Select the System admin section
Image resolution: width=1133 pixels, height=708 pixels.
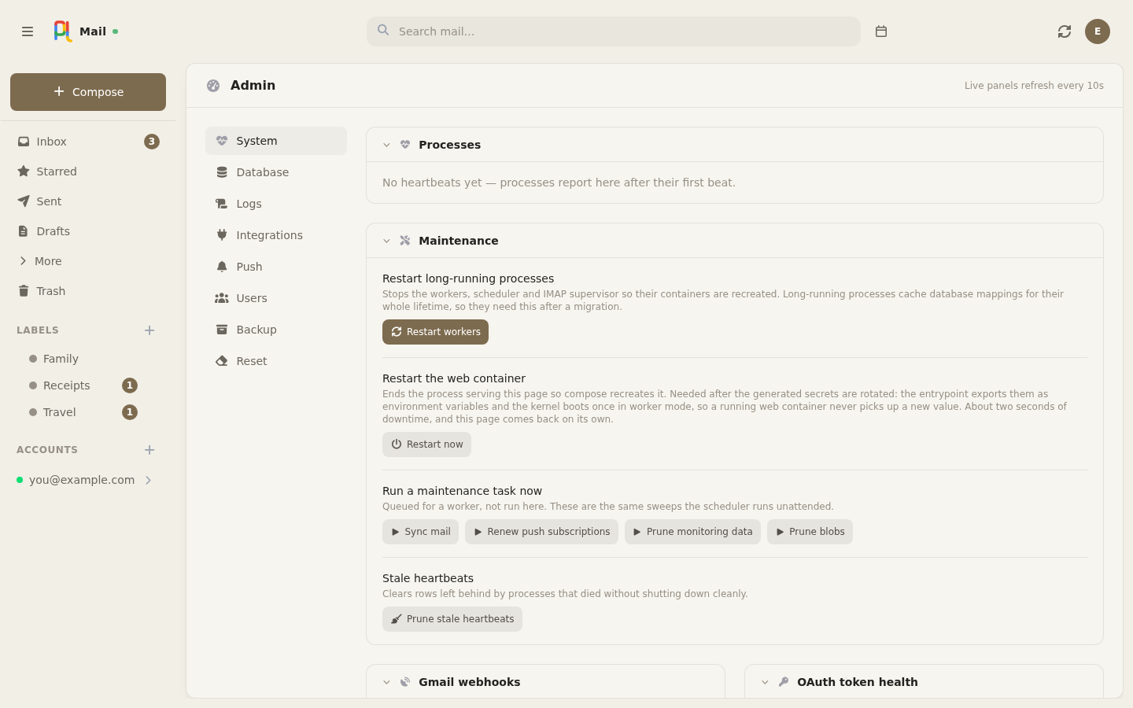coord(276,141)
